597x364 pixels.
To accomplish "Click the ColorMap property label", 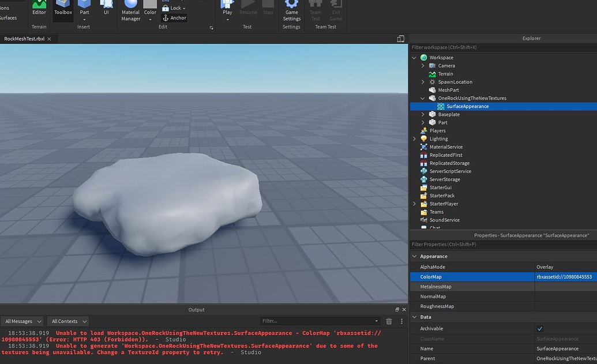I will click(431, 277).
